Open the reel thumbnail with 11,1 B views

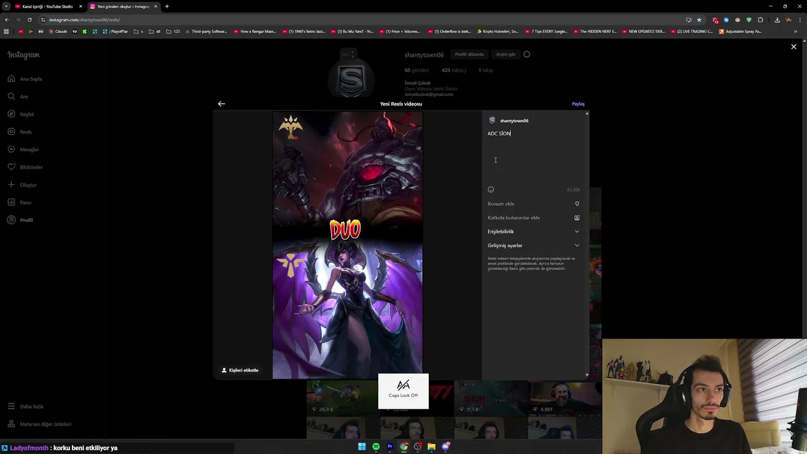tap(491, 397)
